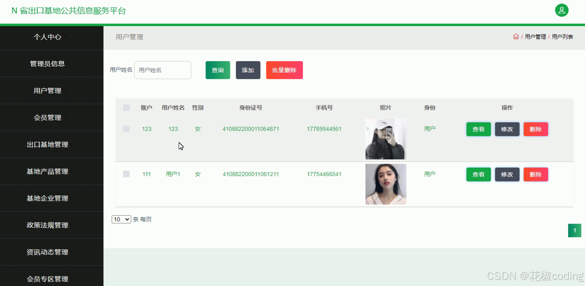The width and height of the screenshot is (585, 286).
Task: Select ID number 410882200011061211
Action: (x=251, y=174)
